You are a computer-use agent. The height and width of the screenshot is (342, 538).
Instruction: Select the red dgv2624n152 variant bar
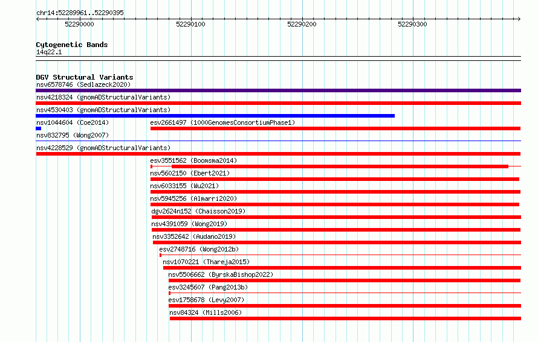(336, 217)
